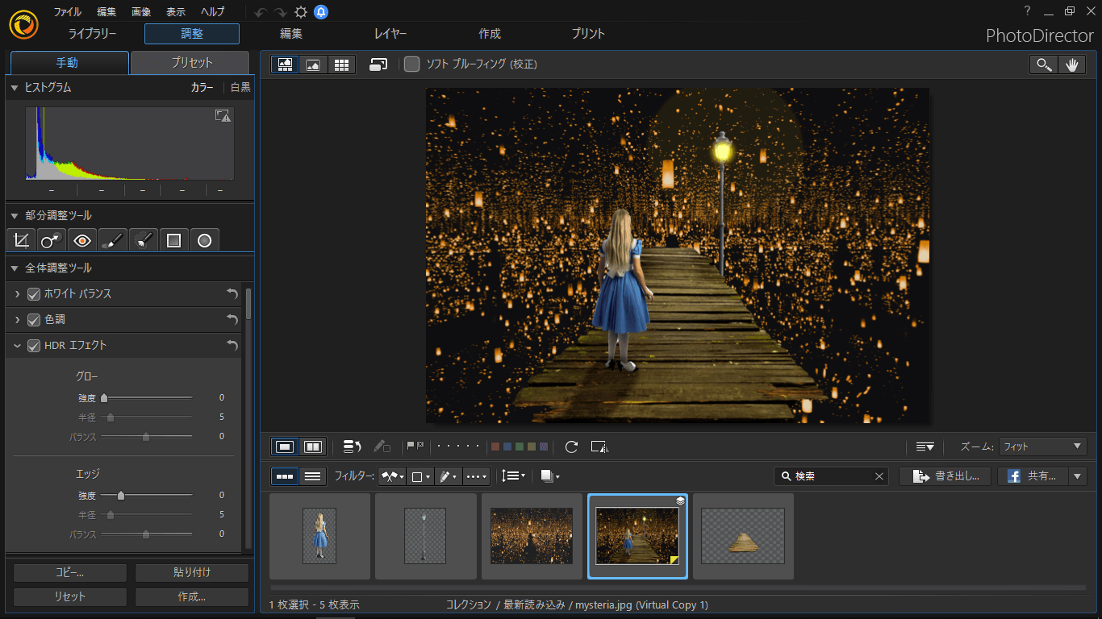Switch histogram to Black and White (白黒)
The image size is (1102, 619).
(240, 87)
